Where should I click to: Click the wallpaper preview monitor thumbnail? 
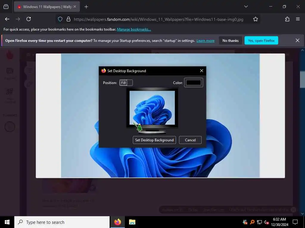click(x=152, y=110)
